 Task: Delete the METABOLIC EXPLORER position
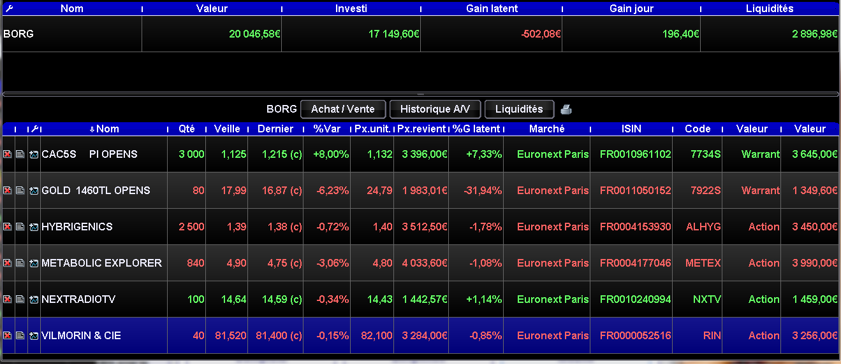[x=8, y=263]
